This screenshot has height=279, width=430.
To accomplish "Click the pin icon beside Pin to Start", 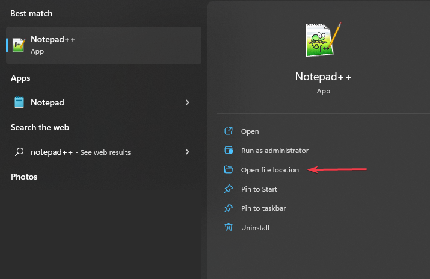I will [x=229, y=189].
